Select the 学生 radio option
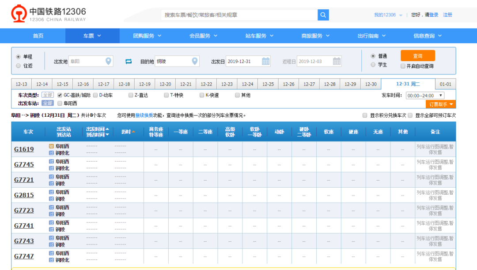 (x=373, y=65)
